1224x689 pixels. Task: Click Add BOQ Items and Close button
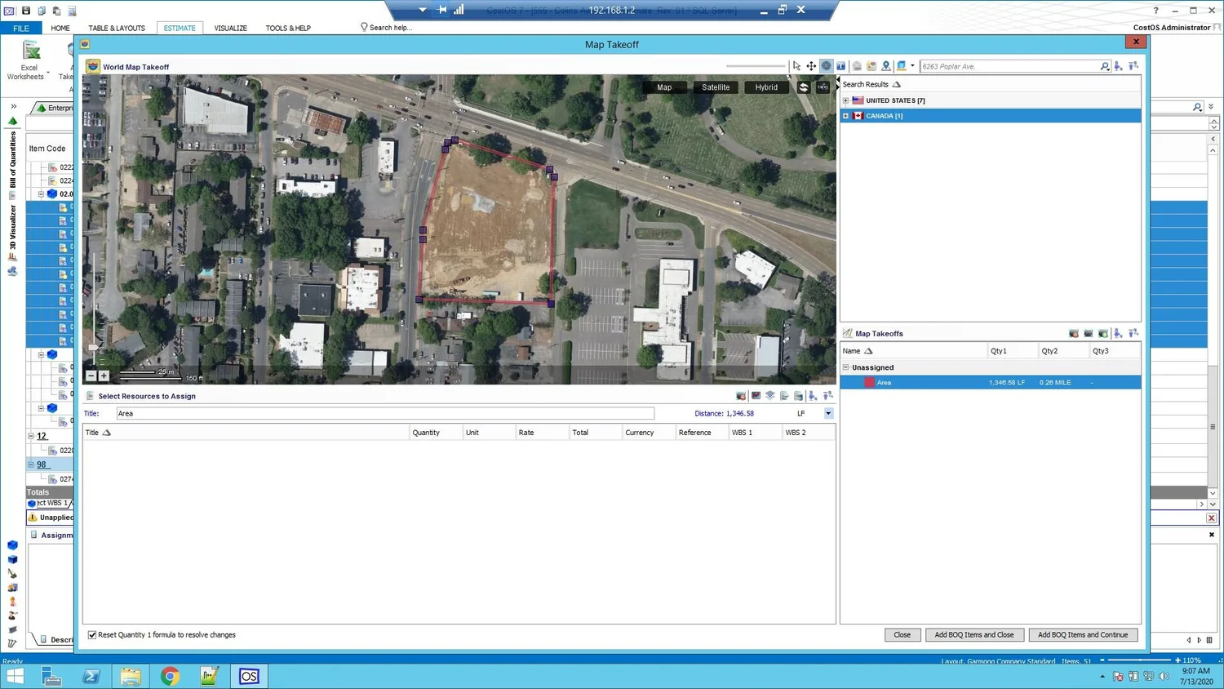974,634
